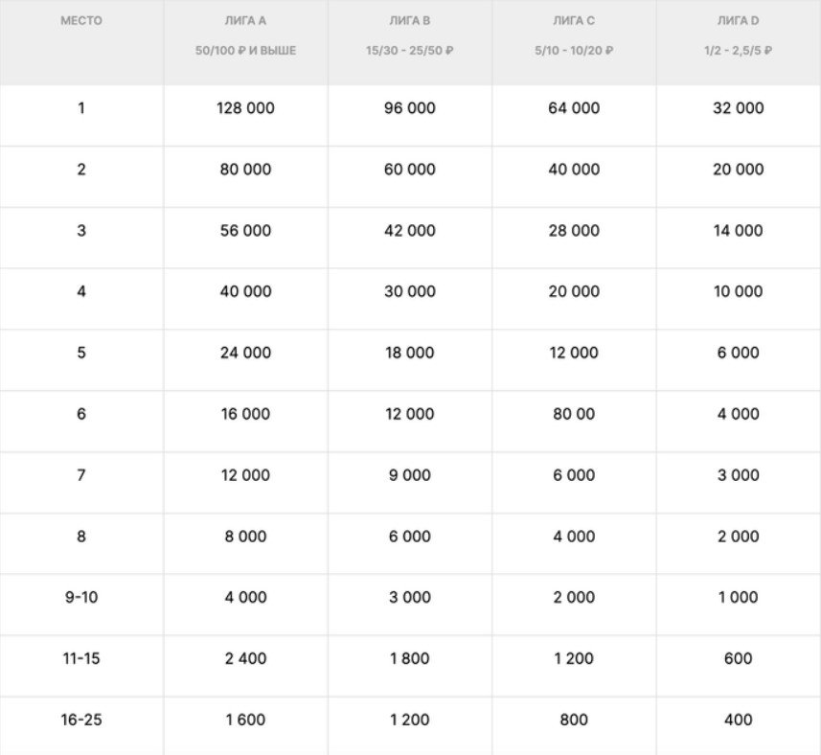
Task: Click the ЛИГА B column header
Action: click(x=410, y=20)
